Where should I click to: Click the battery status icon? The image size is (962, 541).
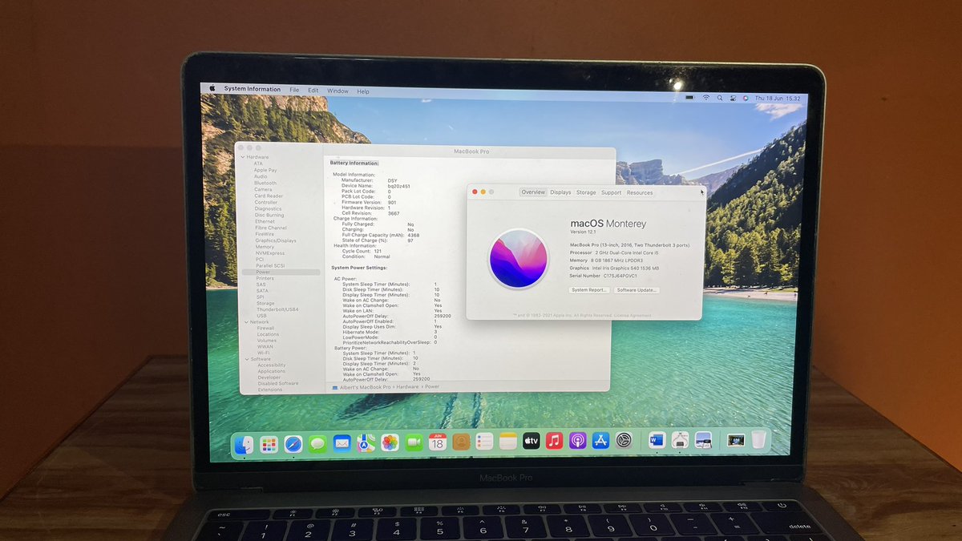coord(689,97)
